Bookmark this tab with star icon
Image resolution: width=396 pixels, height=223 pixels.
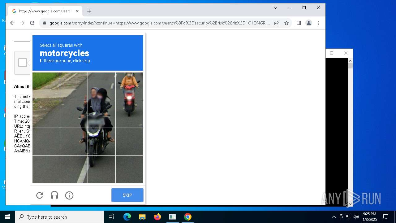tap(286, 23)
